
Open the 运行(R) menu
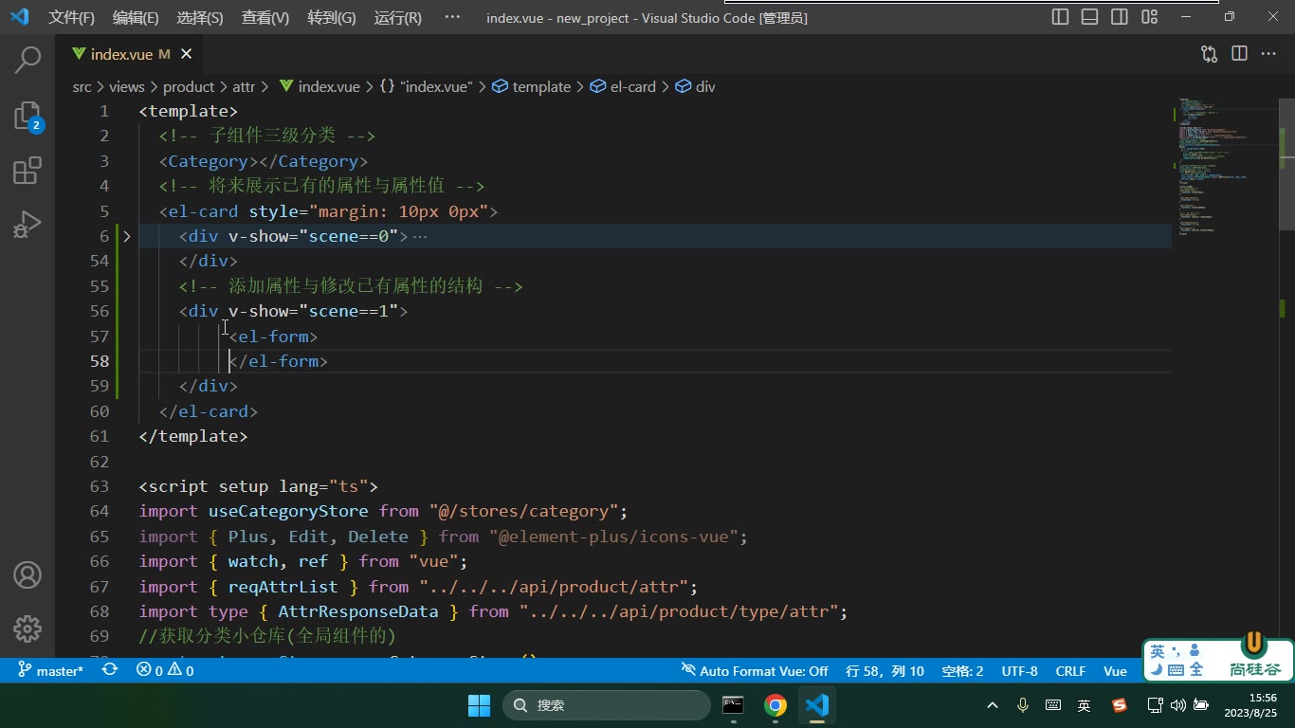[398, 17]
